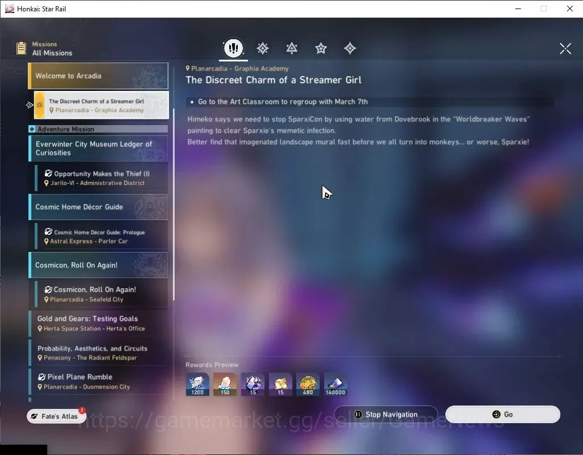The image size is (583, 455).
Task: Select Gold and Gears: Testing Goals mission
Action: [98, 324]
